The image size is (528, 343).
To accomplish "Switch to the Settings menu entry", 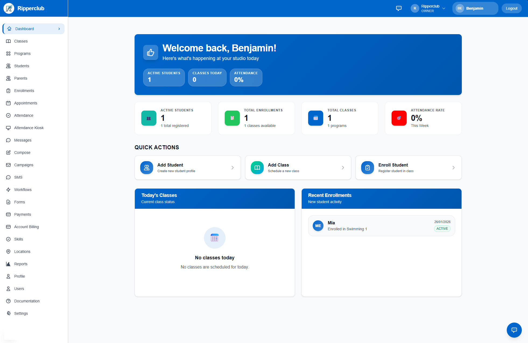I will pos(21,313).
